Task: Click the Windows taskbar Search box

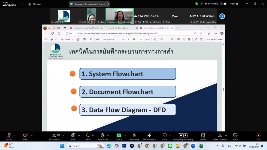Action: pos(86,146)
